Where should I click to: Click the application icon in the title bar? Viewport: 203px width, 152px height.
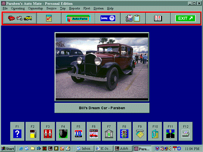3,3
